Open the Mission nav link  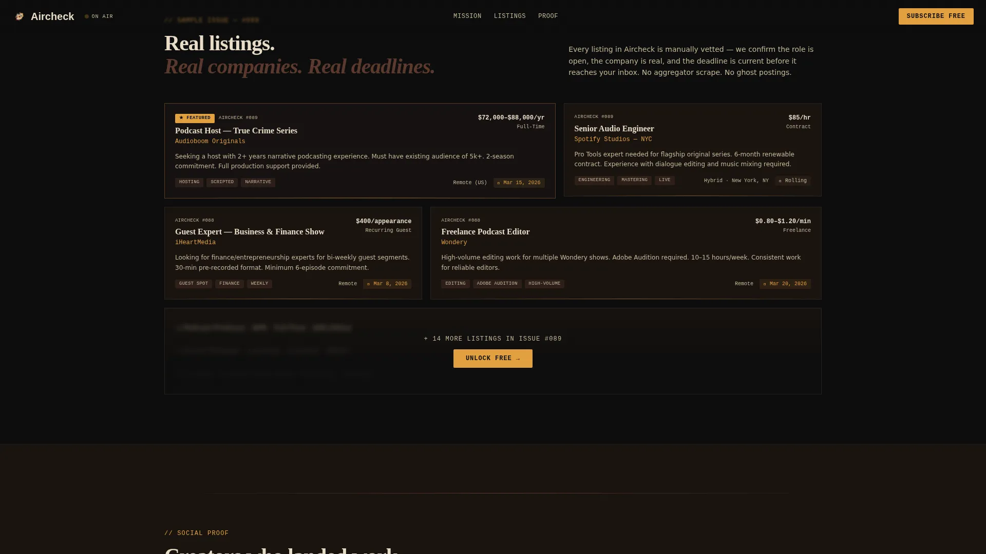coord(467,16)
